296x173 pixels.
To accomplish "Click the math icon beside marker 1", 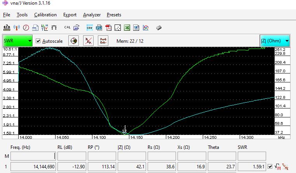I will pos(278,166).
